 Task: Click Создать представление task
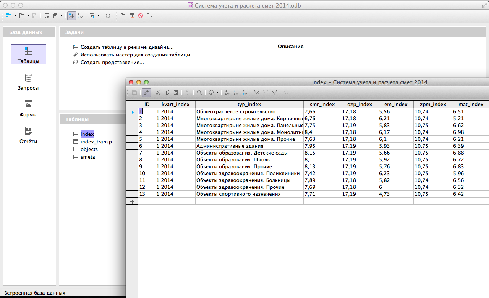112,62
